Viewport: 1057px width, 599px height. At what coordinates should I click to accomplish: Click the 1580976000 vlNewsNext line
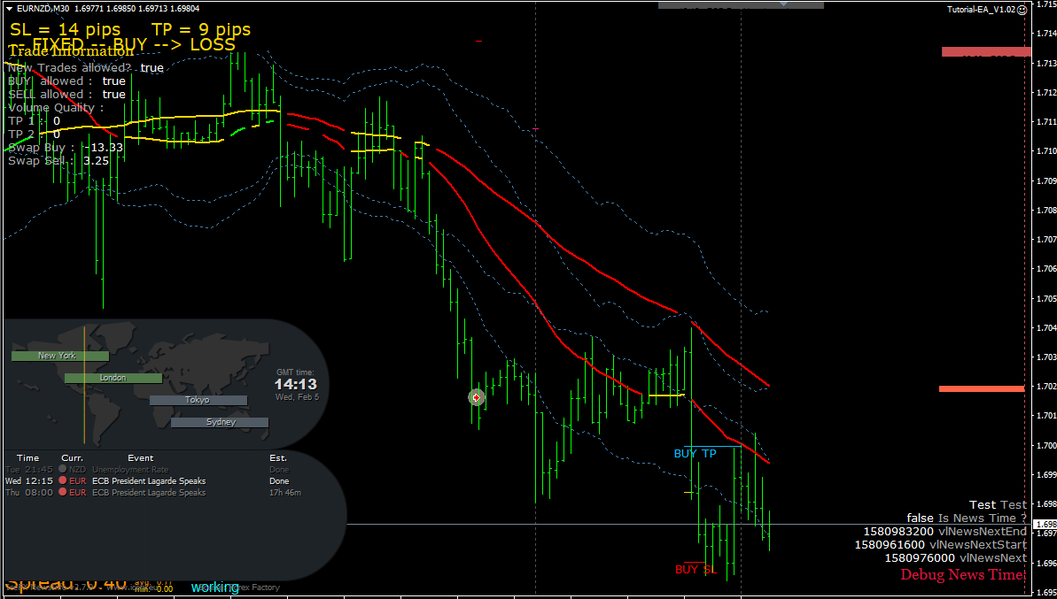[x=956, y=558]
